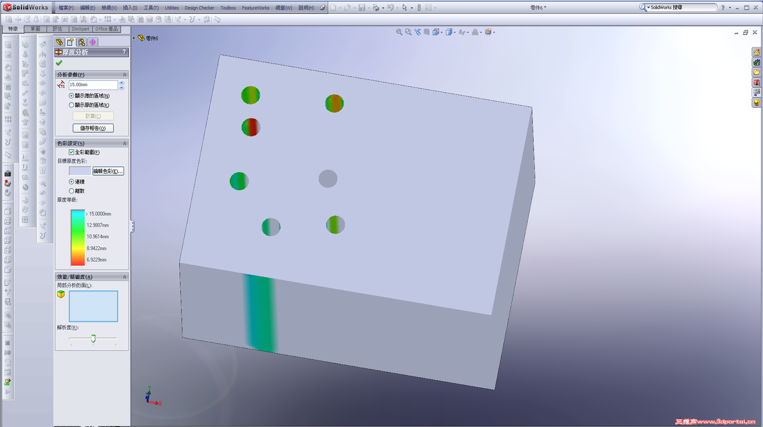This screenshot has height=427, width=763.
Task: Open the SolidWorks search type dropdown
Action: coord(649,8)
